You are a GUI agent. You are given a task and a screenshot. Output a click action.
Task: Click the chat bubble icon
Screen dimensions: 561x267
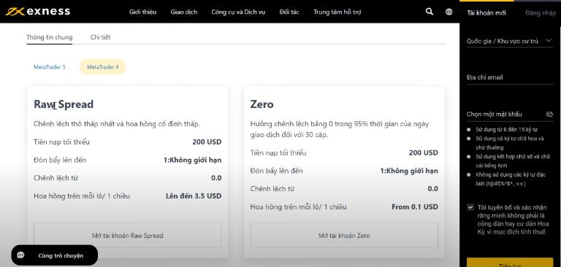[x=20, y=255]
